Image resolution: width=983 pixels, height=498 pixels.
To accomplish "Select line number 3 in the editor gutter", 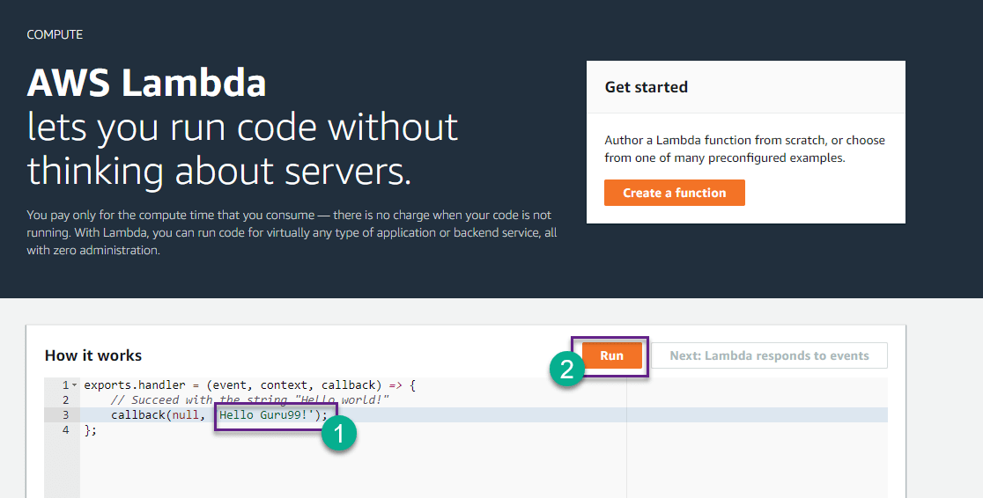I will (x=65, y=415).
